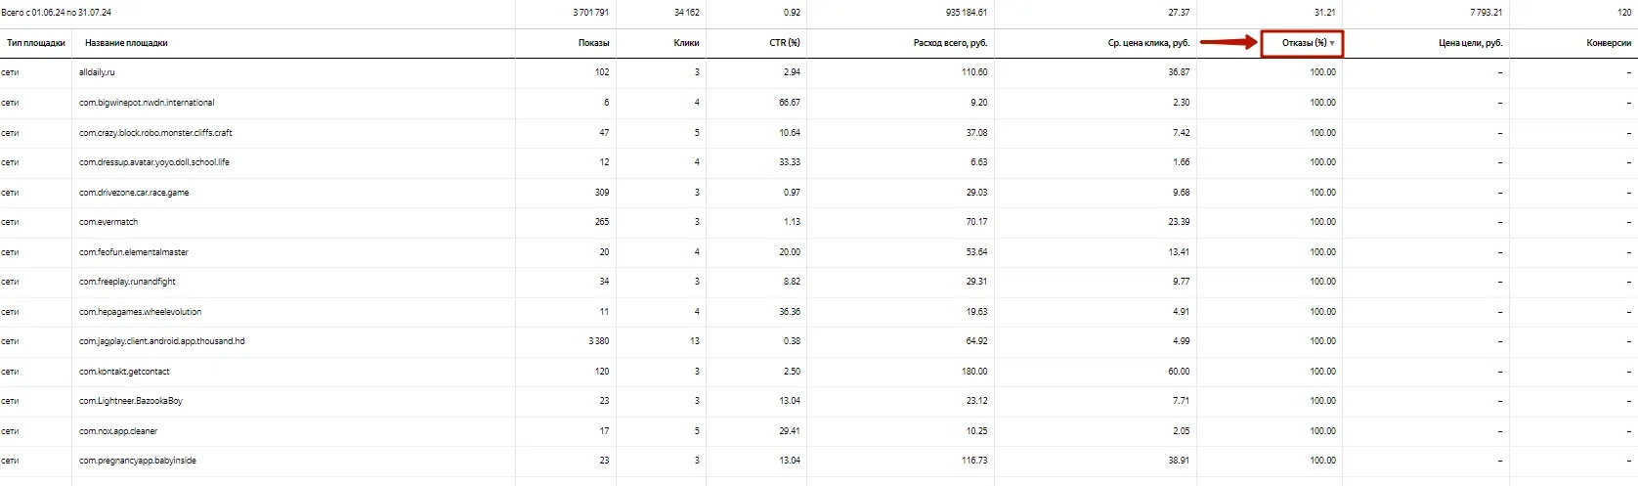Sort by the Клики column header
This screenshot has height=486, width=1638.
click(687, 43)
